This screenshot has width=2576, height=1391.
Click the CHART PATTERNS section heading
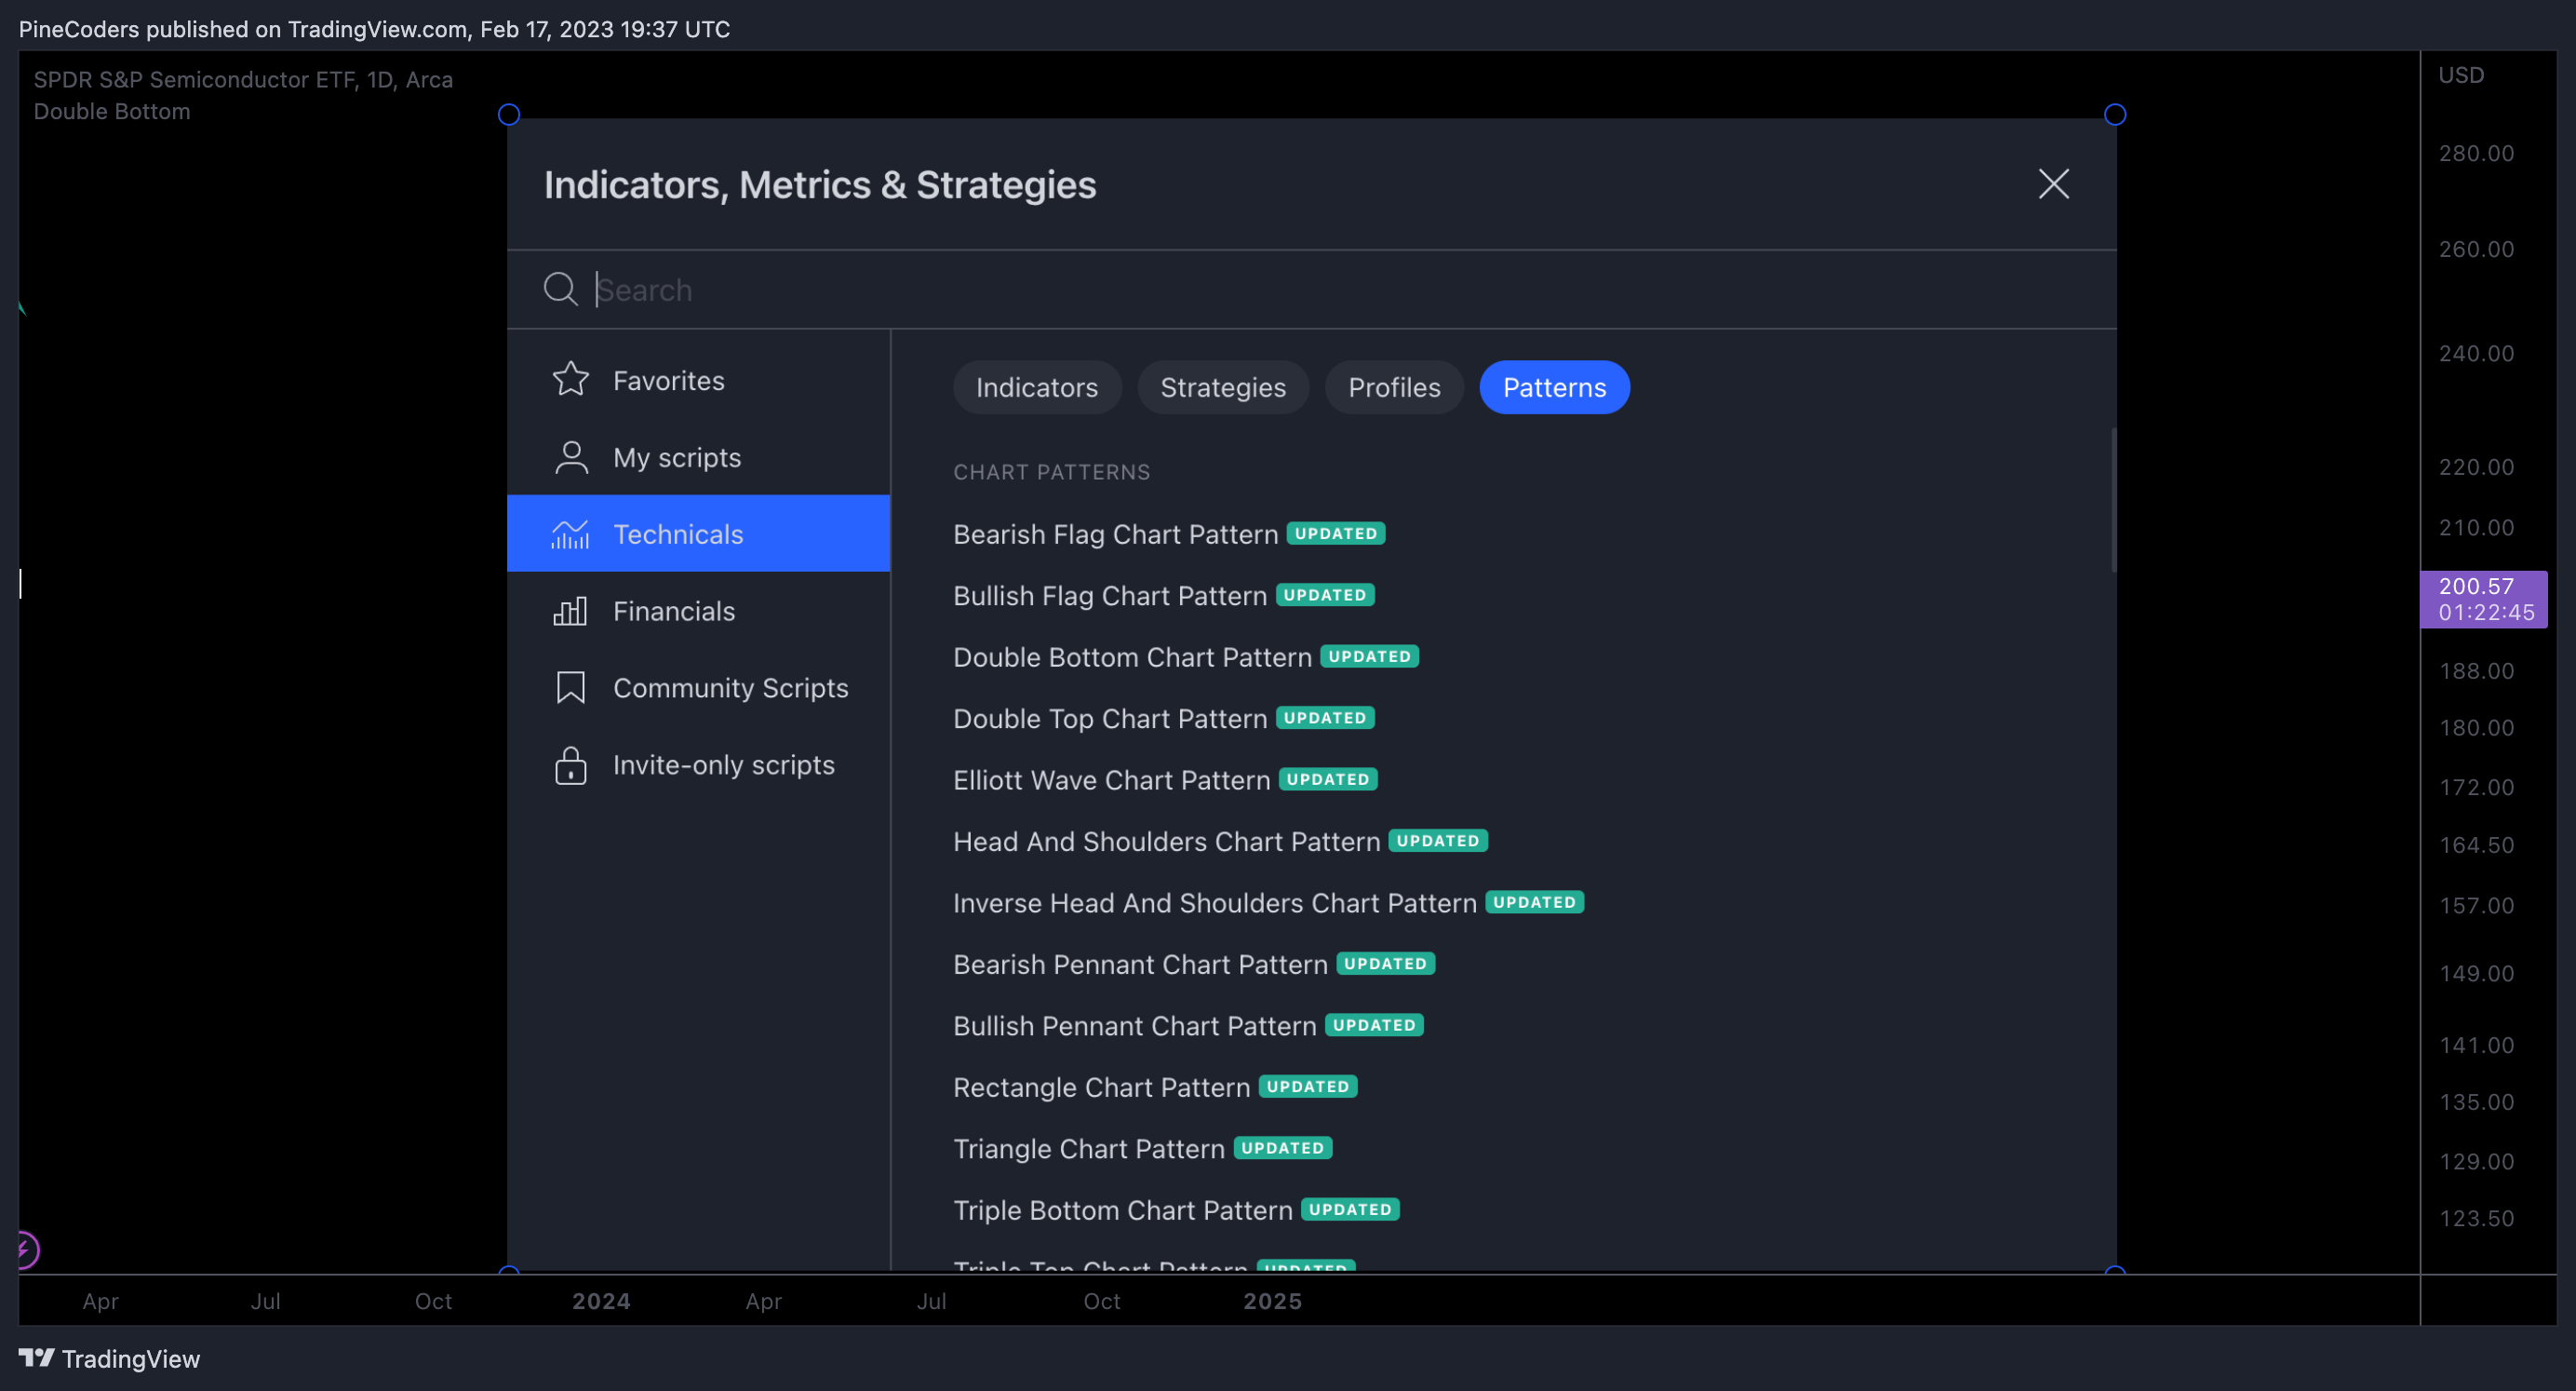click(1051, 471)
